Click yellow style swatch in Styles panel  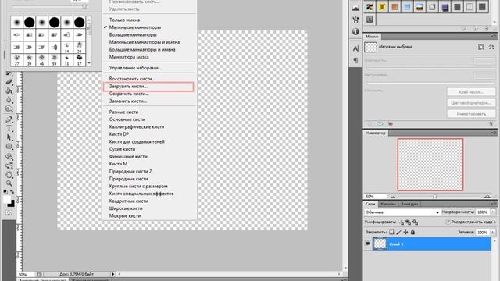point(382,7)
